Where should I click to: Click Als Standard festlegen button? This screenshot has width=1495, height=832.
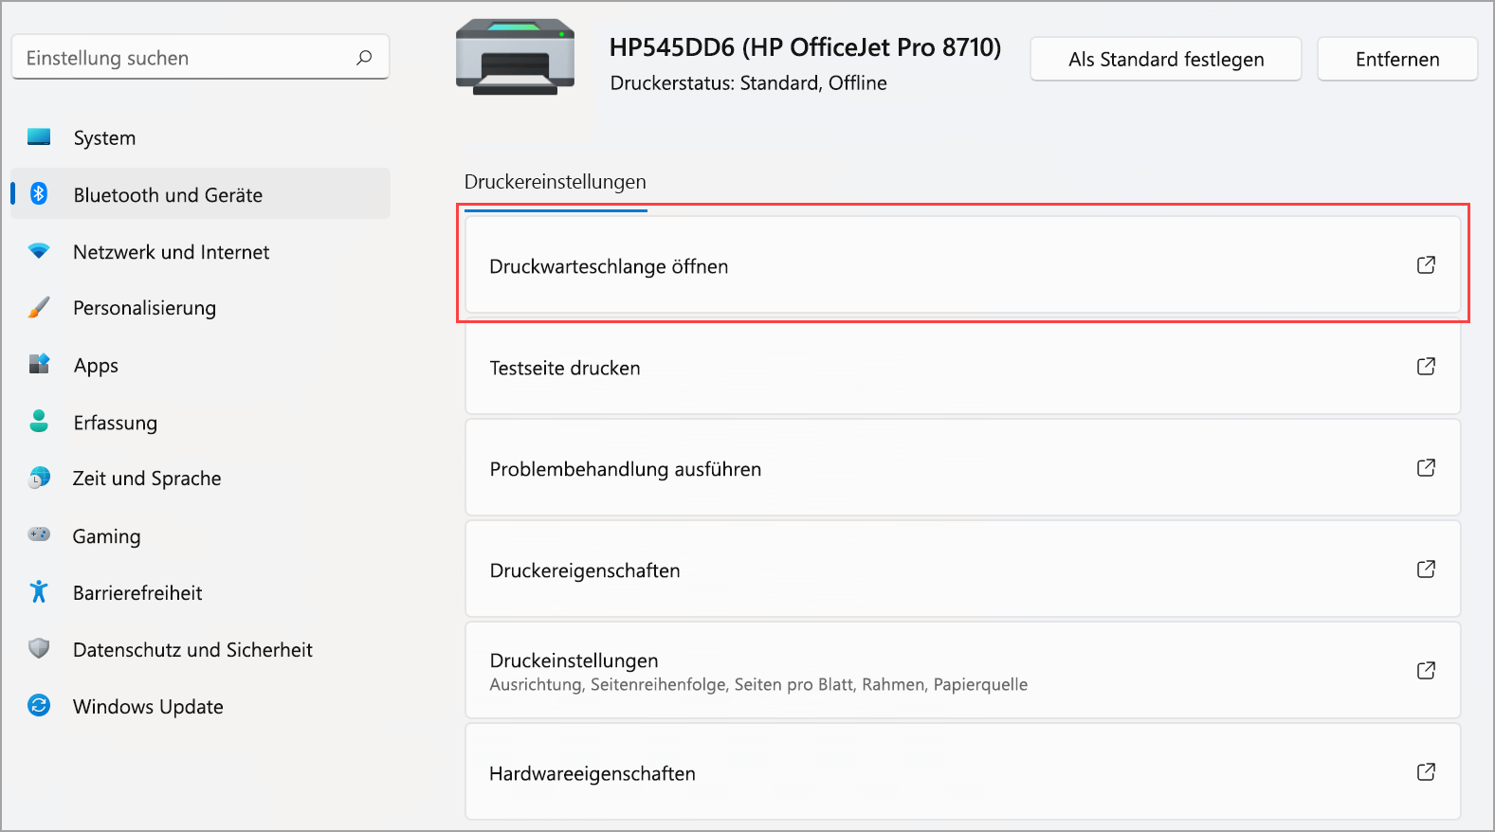point(1166,59)
